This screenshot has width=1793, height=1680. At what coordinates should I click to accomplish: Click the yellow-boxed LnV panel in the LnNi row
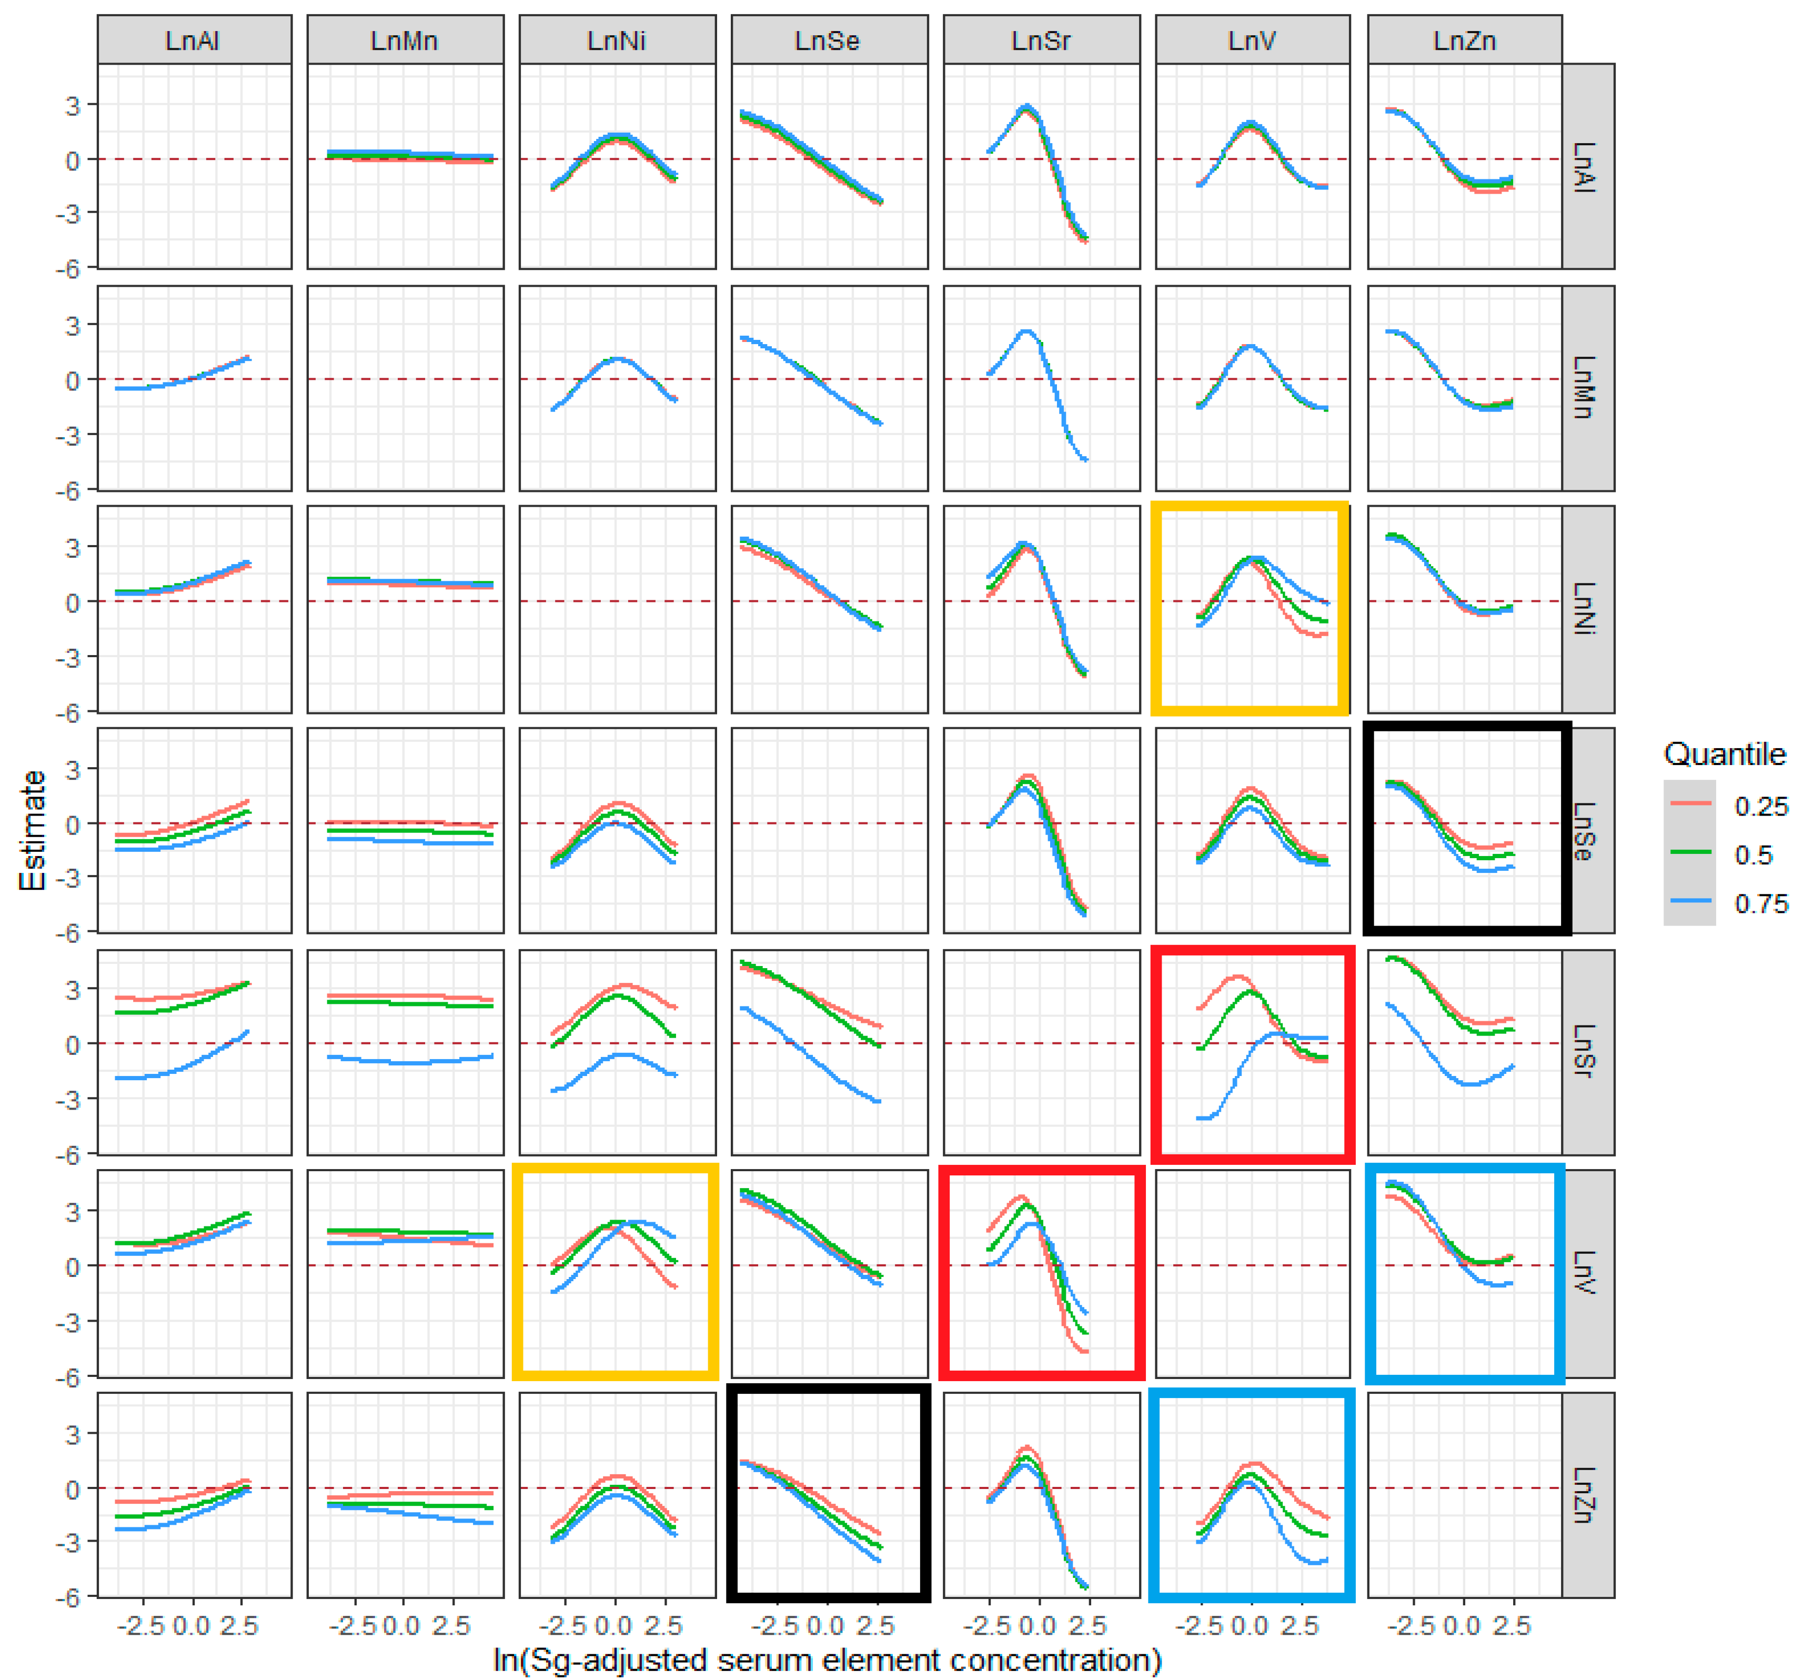click(x=1251, y=609)
